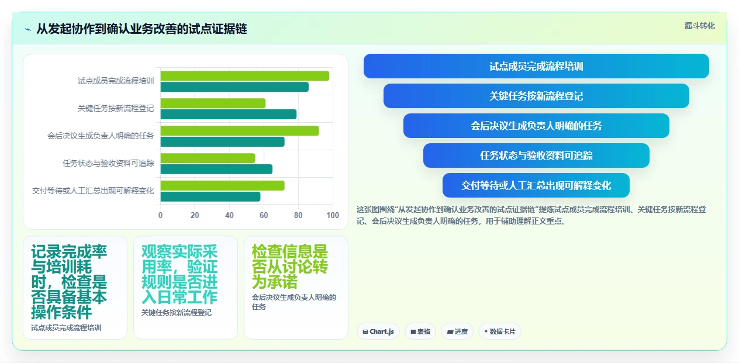
Task: Select funnel step 关键任务按新流程登记
Action: pos(536,96)
